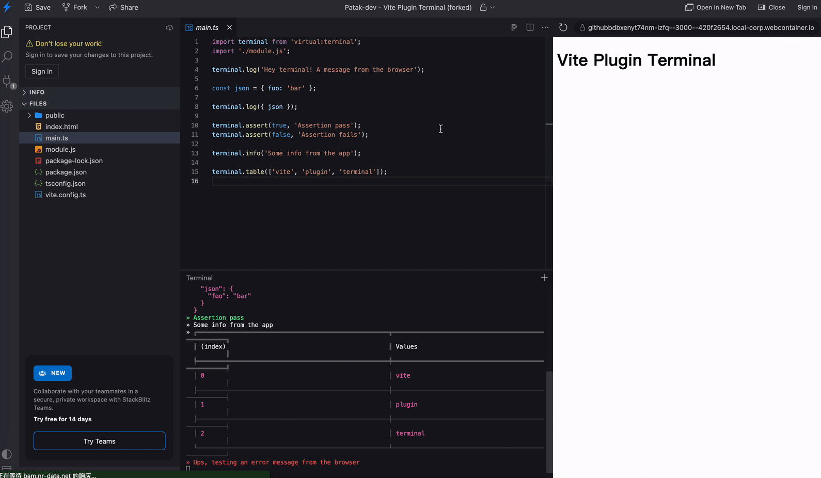This screenshot has height=478, width=821.
Task: Click Open in New Tab
Action: point(716,8)
